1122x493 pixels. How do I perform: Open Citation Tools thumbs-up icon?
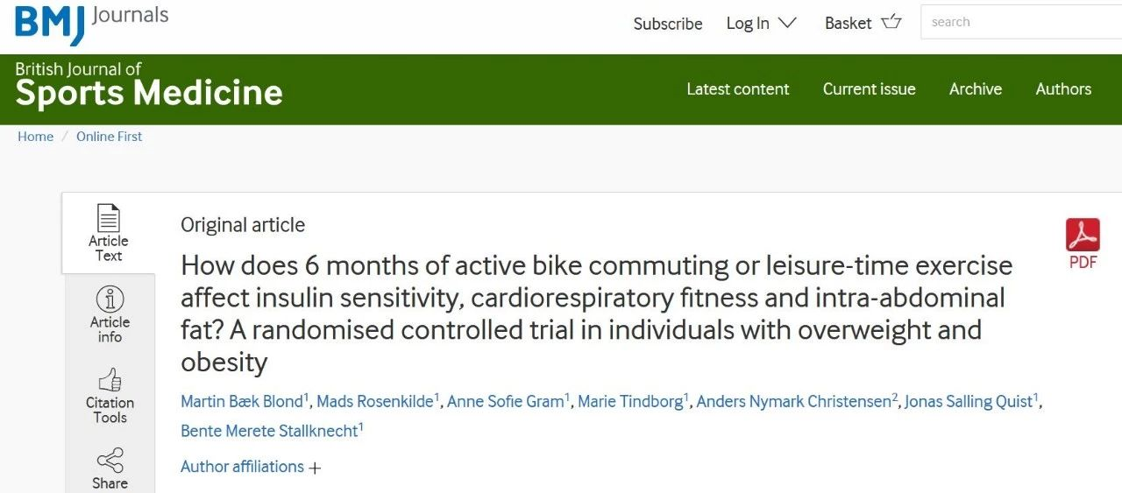[110, 380]
